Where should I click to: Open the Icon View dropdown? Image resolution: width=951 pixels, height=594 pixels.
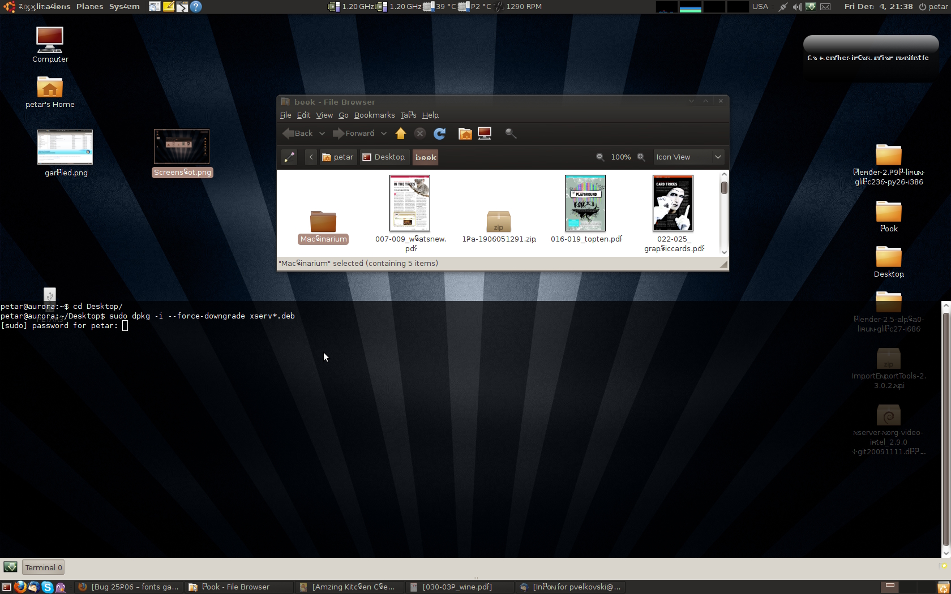coord(688,157)
